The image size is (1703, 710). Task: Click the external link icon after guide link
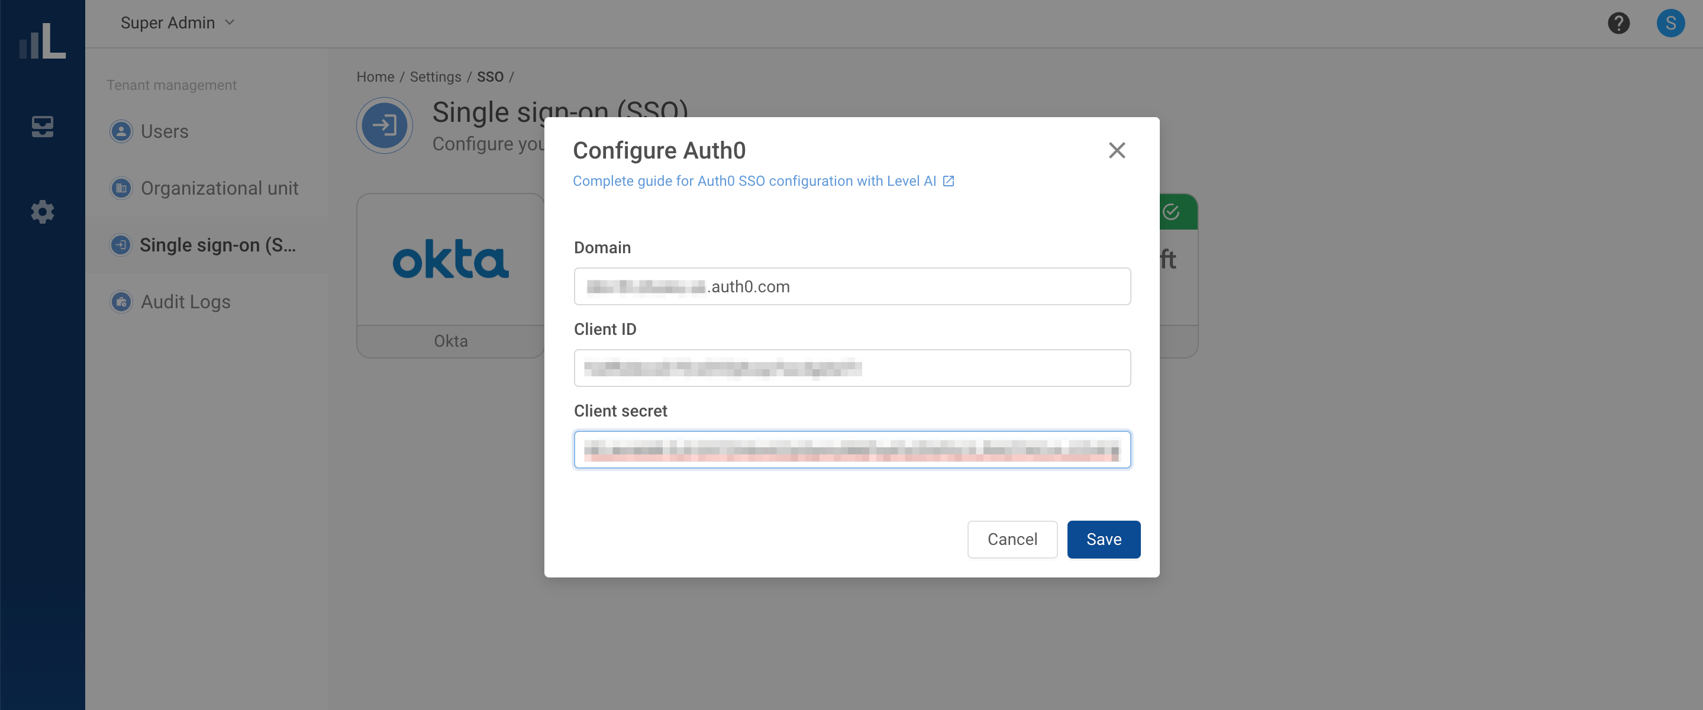948,181
